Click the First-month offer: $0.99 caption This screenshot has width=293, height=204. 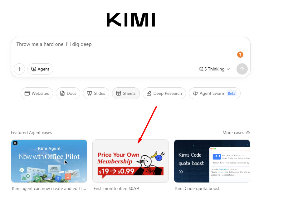tap(116, 188)
